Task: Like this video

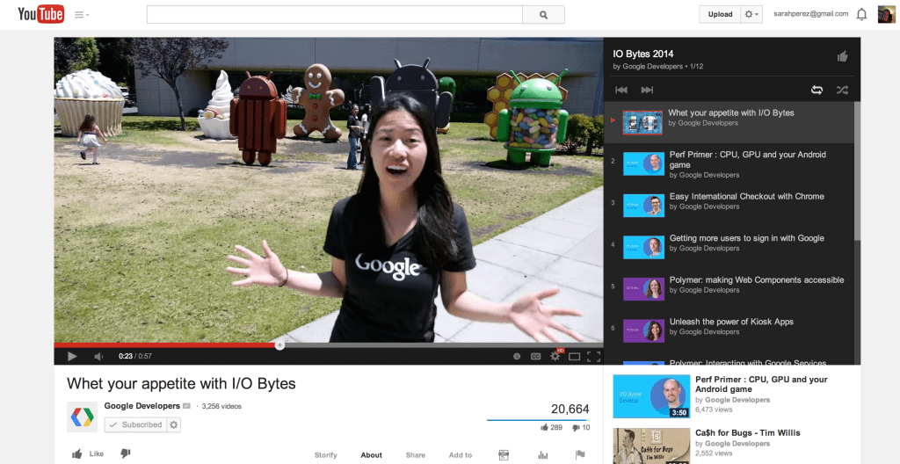Action: pyautogui.click(x=88, y=454)
